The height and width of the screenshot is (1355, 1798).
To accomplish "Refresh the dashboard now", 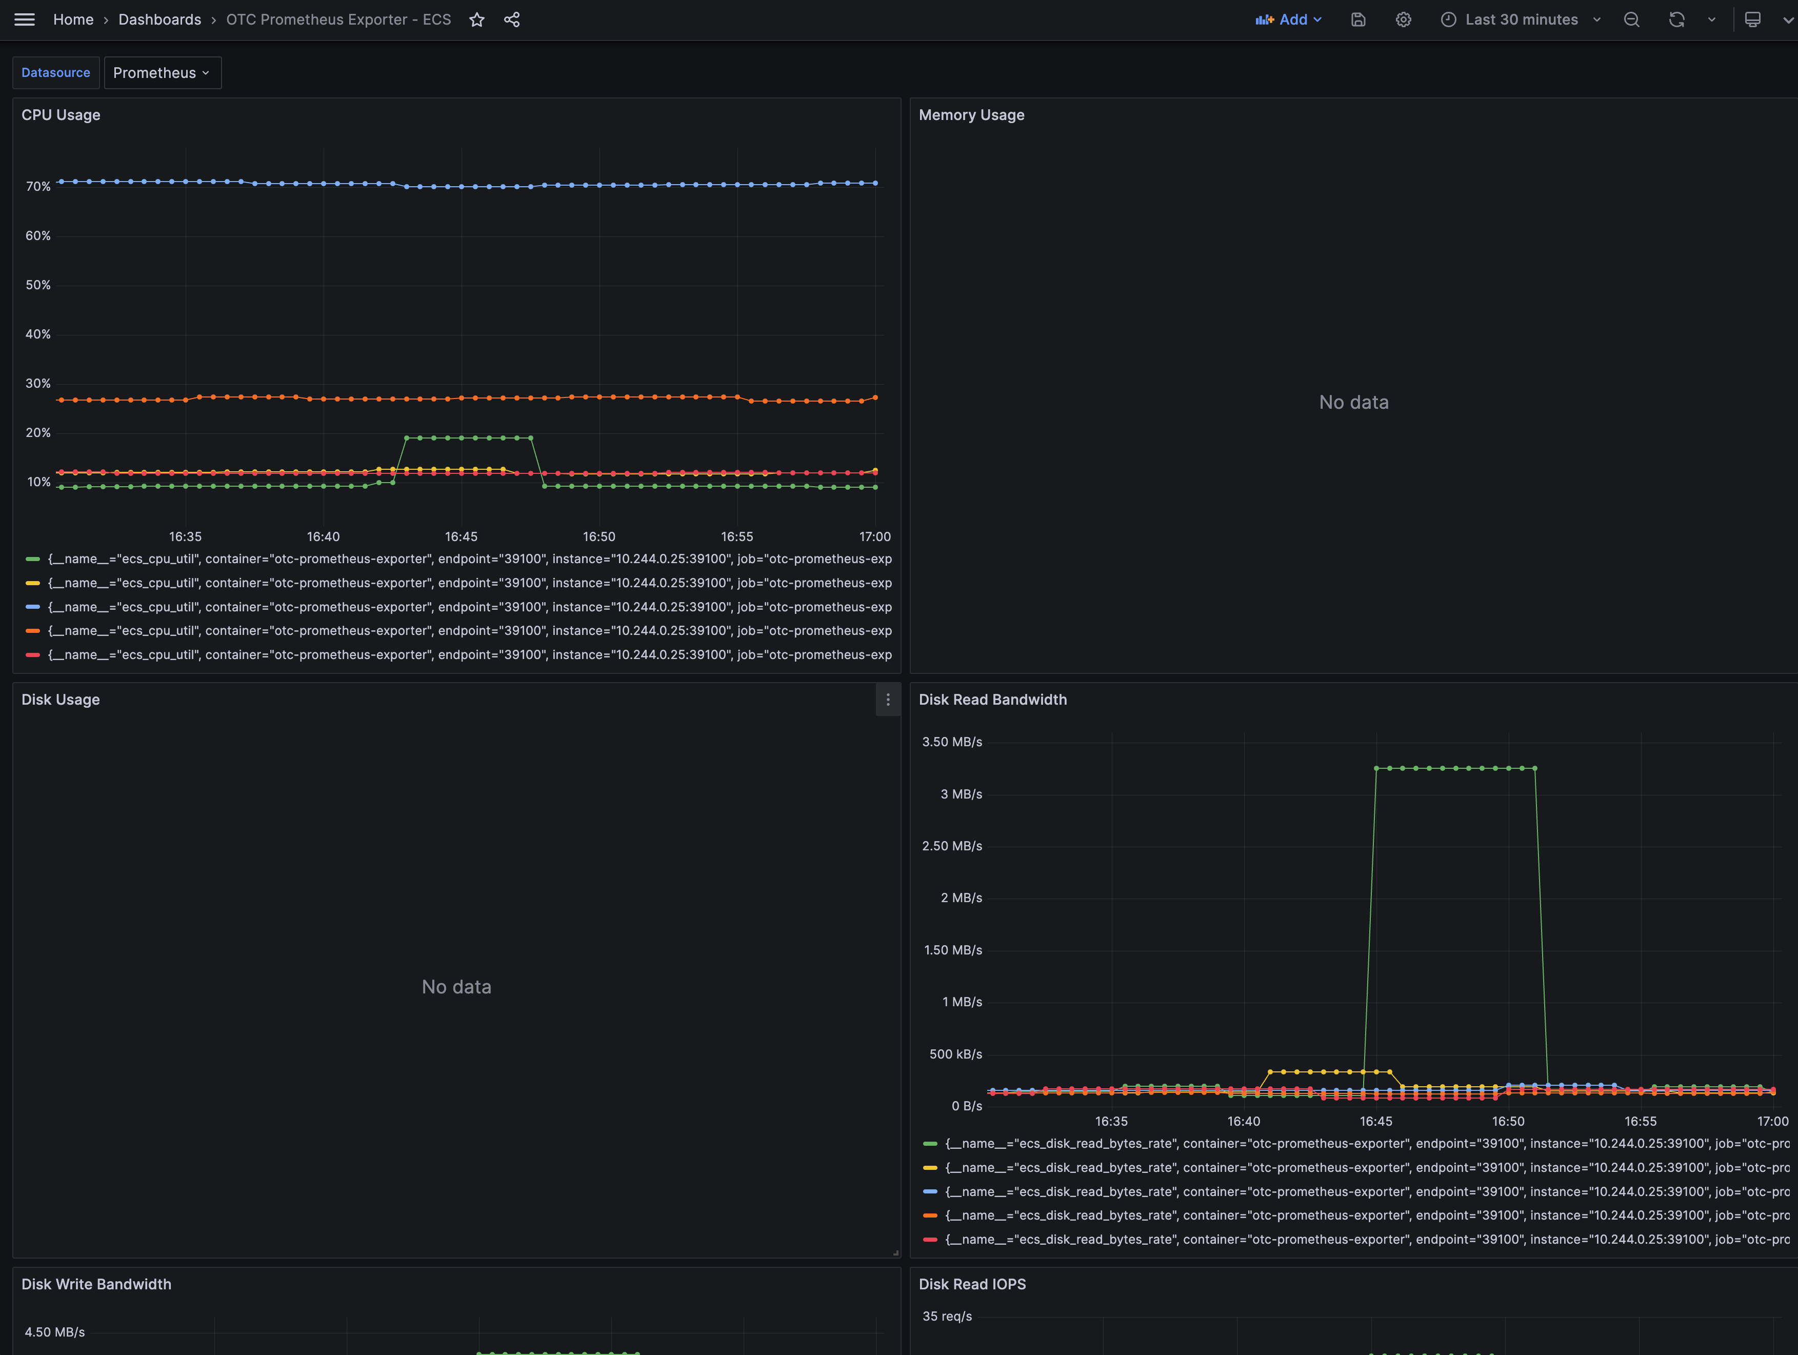I will (1676, 19).
